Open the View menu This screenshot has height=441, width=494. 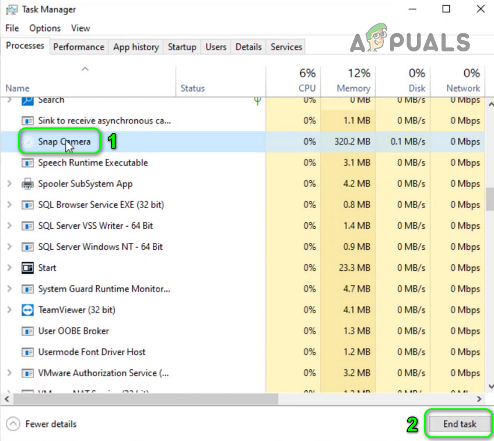click(x=80, y=29)
